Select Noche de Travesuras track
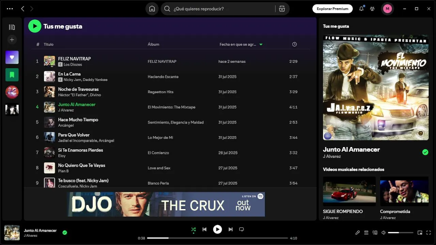The height and width of the screenshot is (245, 436). (x=78, y=89)
